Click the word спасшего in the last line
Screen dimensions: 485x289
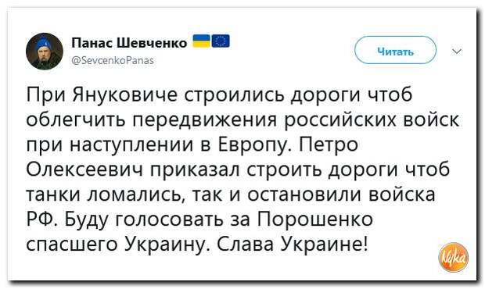click(72, 245)
